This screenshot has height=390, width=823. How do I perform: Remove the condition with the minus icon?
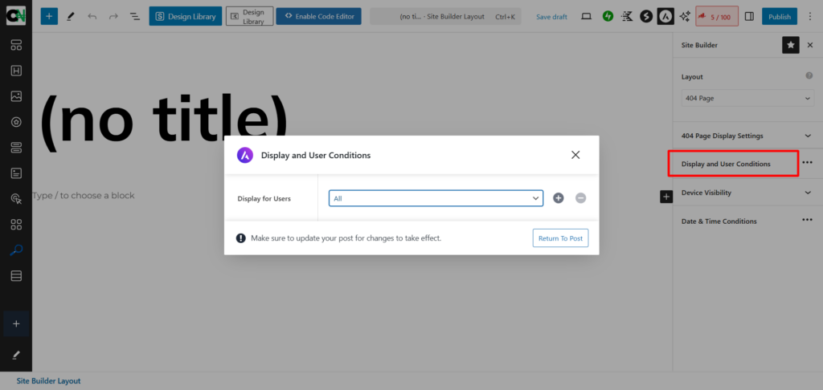(x=580, y=198)
